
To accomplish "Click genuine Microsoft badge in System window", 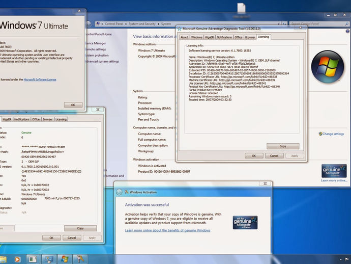I will (x=334, y=171).
